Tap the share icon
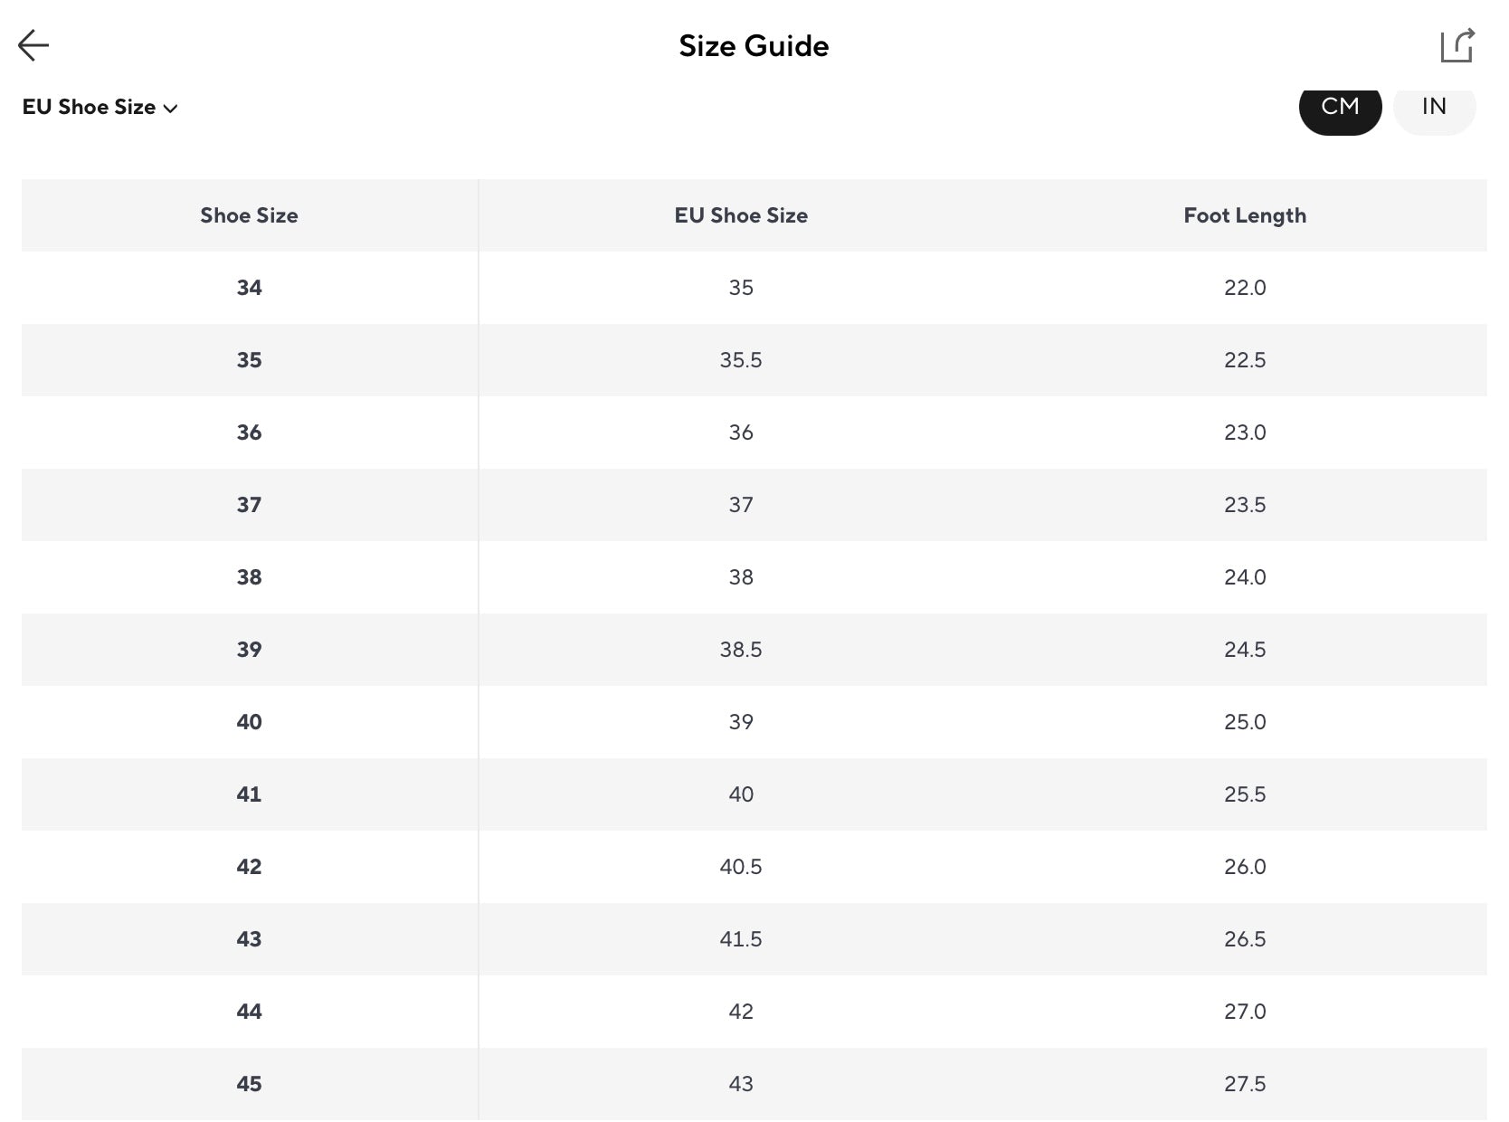 coord(1457,45)
